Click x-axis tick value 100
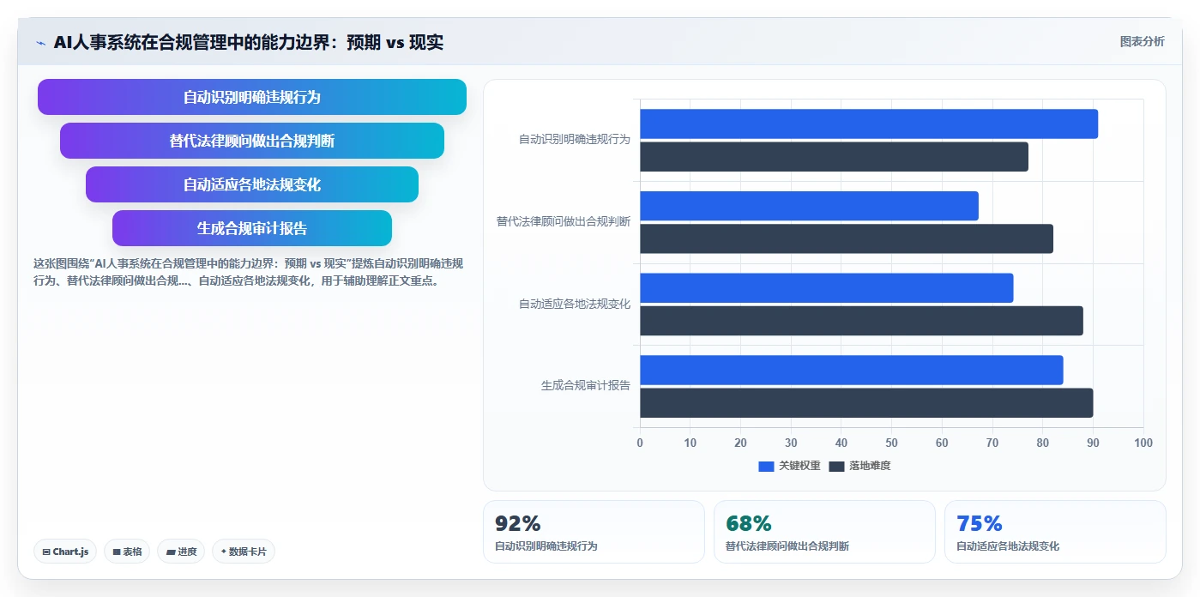The height and width of the screenshot is (597, 1200). tap(1143, 443)
